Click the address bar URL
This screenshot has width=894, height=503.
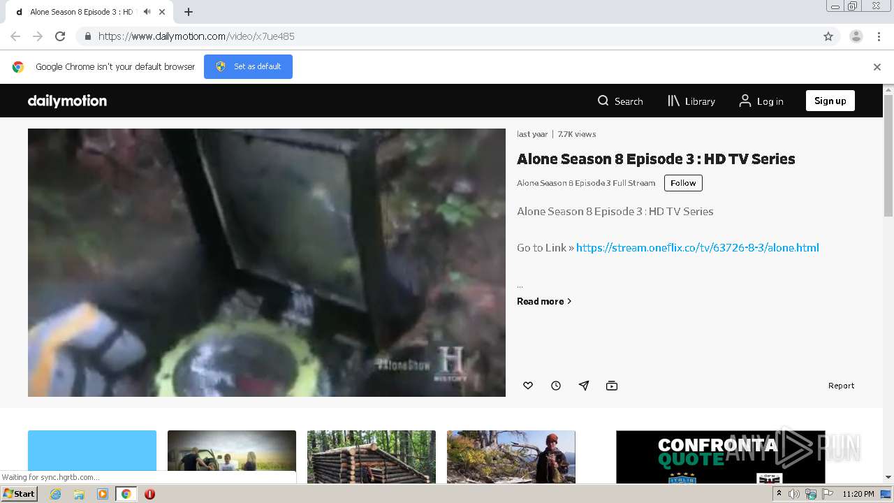[196, 36]
